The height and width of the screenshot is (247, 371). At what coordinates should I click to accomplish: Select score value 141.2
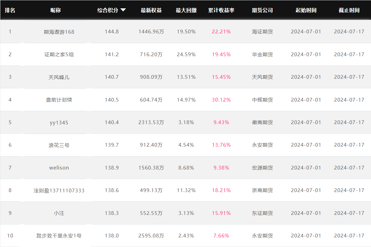[112, 54]
